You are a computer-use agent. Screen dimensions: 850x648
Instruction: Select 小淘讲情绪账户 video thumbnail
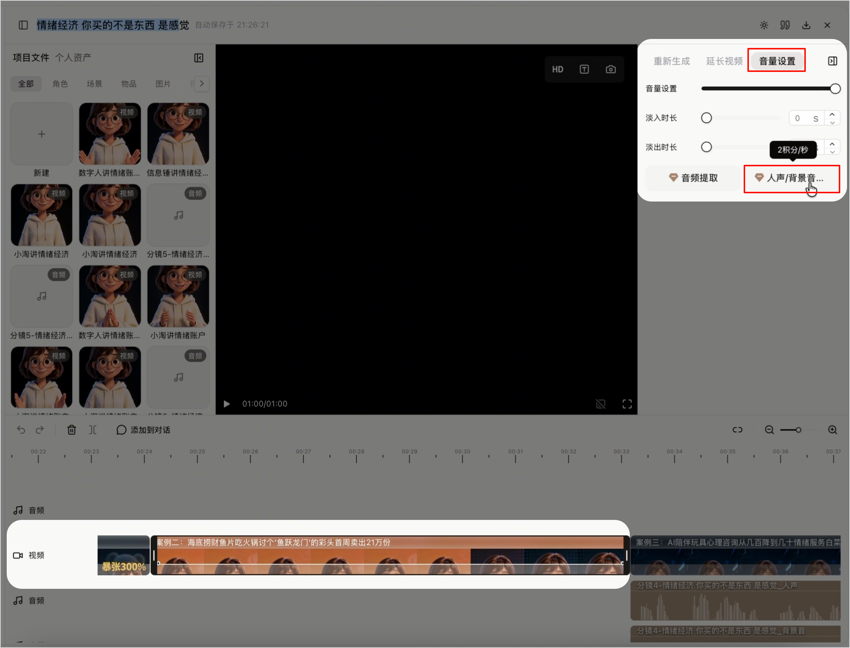[178, 296]
